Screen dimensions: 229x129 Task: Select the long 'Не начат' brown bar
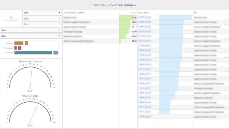(x=19, y=43)
